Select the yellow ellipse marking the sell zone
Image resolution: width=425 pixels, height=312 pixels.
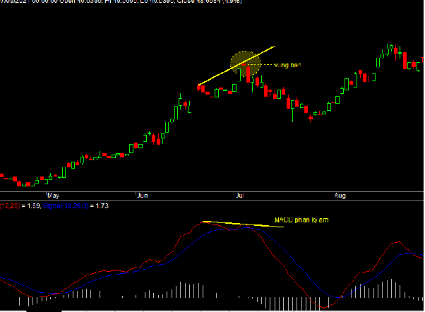tap(246, 64)
